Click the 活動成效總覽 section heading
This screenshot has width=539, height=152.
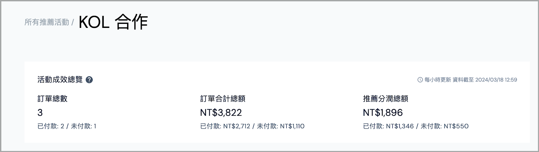tap(60, 80)
